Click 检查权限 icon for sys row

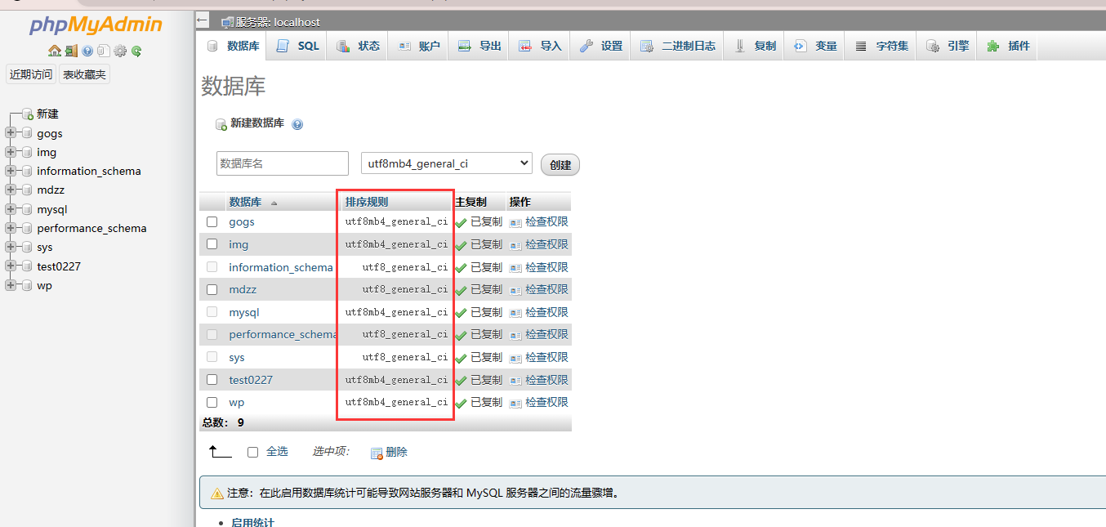coord(515,357)
